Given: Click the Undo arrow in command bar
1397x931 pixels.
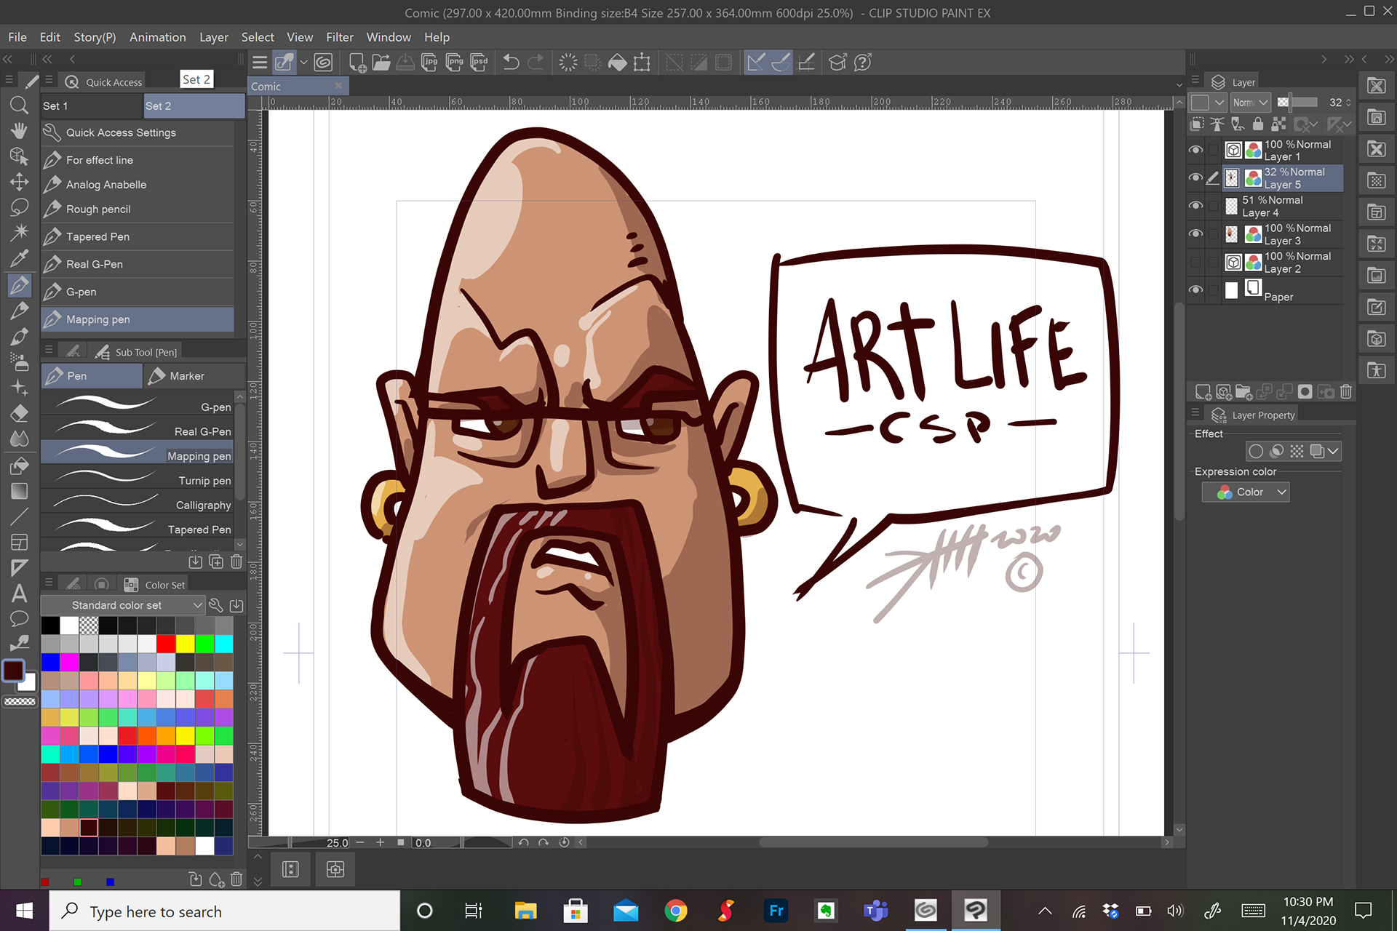Looking at the screenshot, I should pos(511,63).
